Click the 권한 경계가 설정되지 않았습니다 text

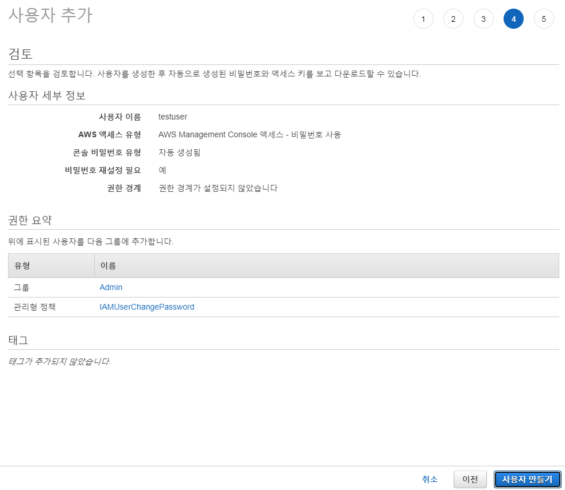[218, 188]
